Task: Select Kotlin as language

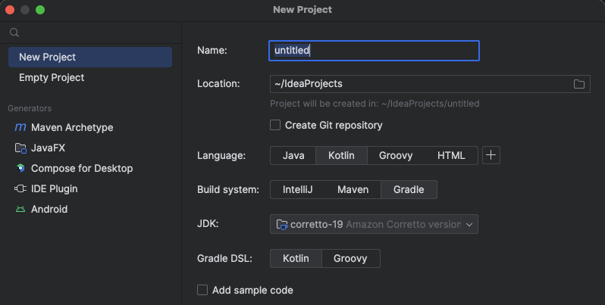Action: point(341,156)
